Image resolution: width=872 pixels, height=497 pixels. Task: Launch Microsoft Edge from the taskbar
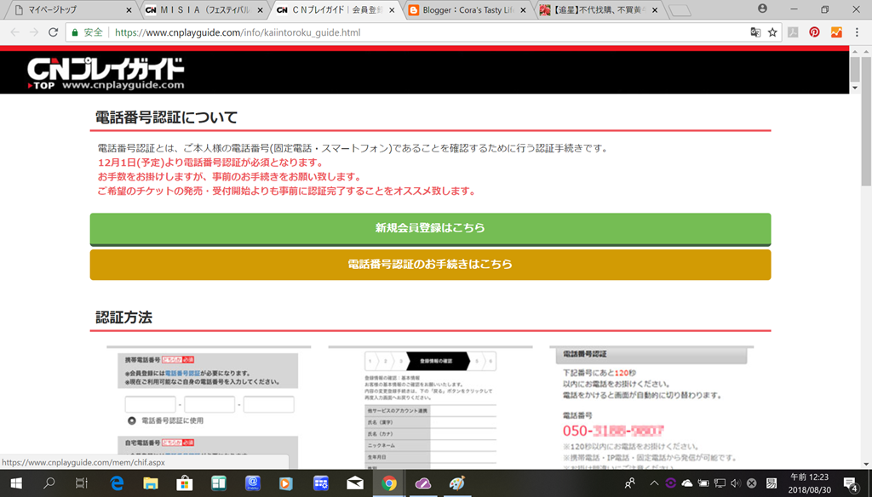click(x=116, y=483)
